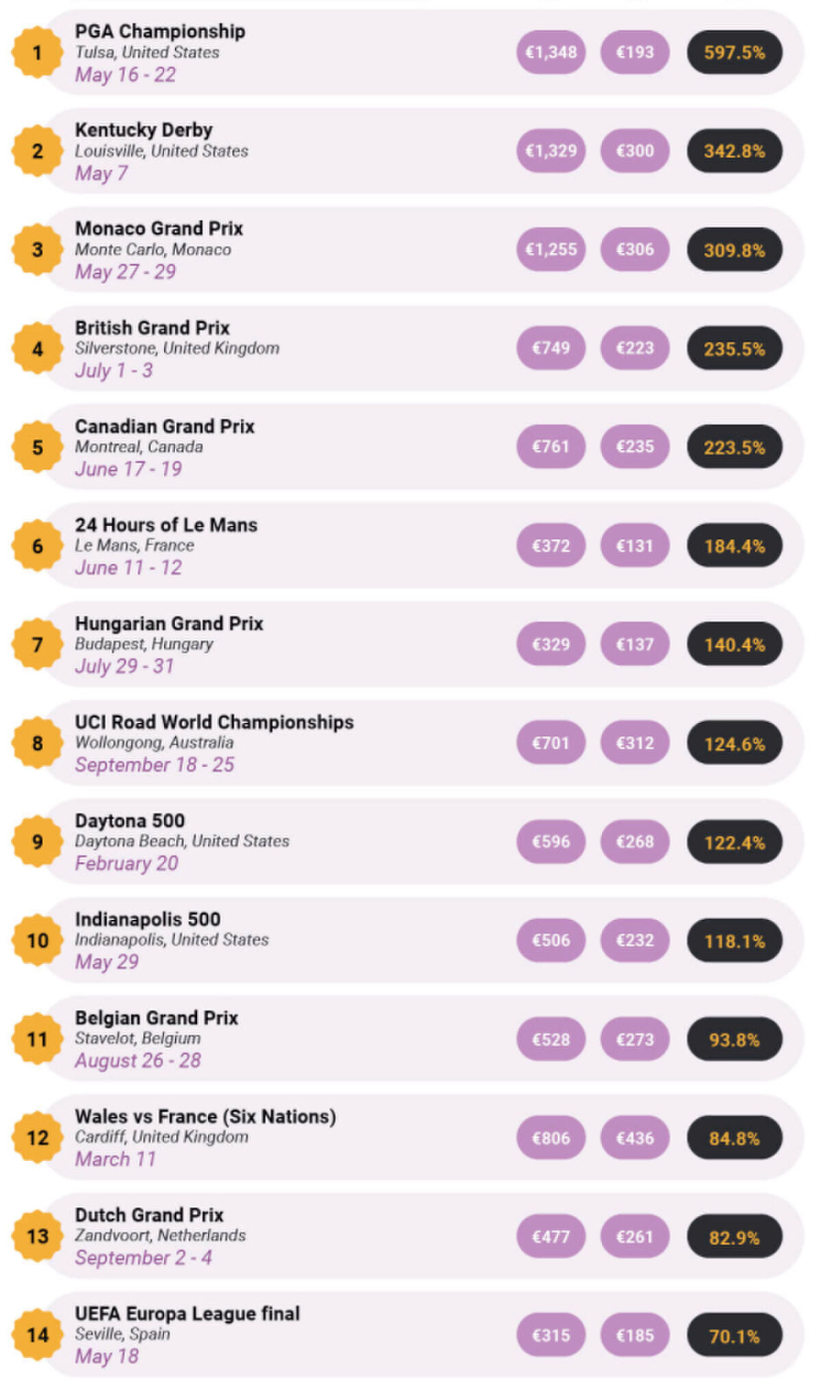Select the €306 price pill
This screenshot has width=814, height=1387.
coord(635,249)
